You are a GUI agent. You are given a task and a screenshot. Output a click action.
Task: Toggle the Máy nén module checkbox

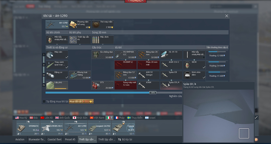67,57
